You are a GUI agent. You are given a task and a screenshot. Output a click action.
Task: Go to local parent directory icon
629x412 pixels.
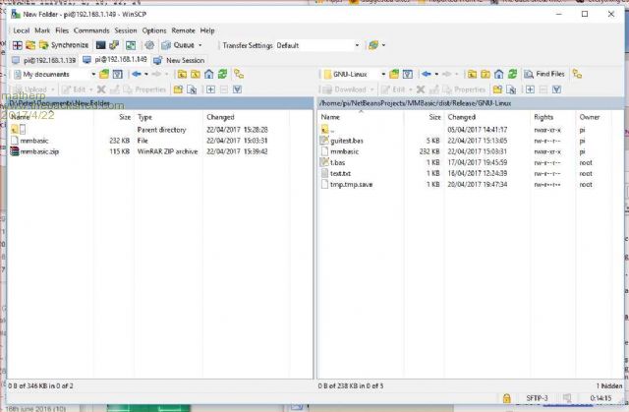182,74
